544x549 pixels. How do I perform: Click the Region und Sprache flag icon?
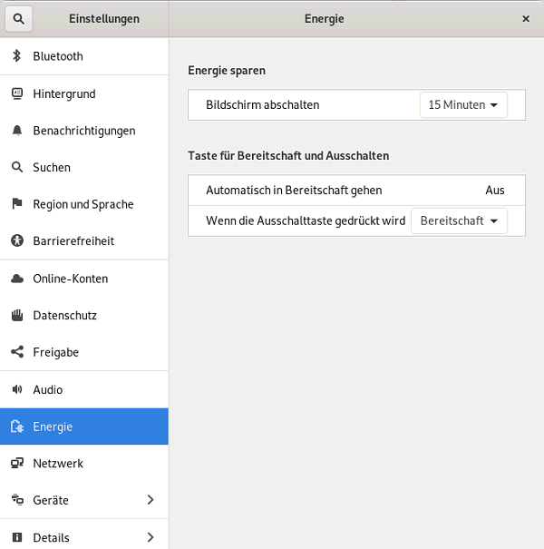[16, 204]
